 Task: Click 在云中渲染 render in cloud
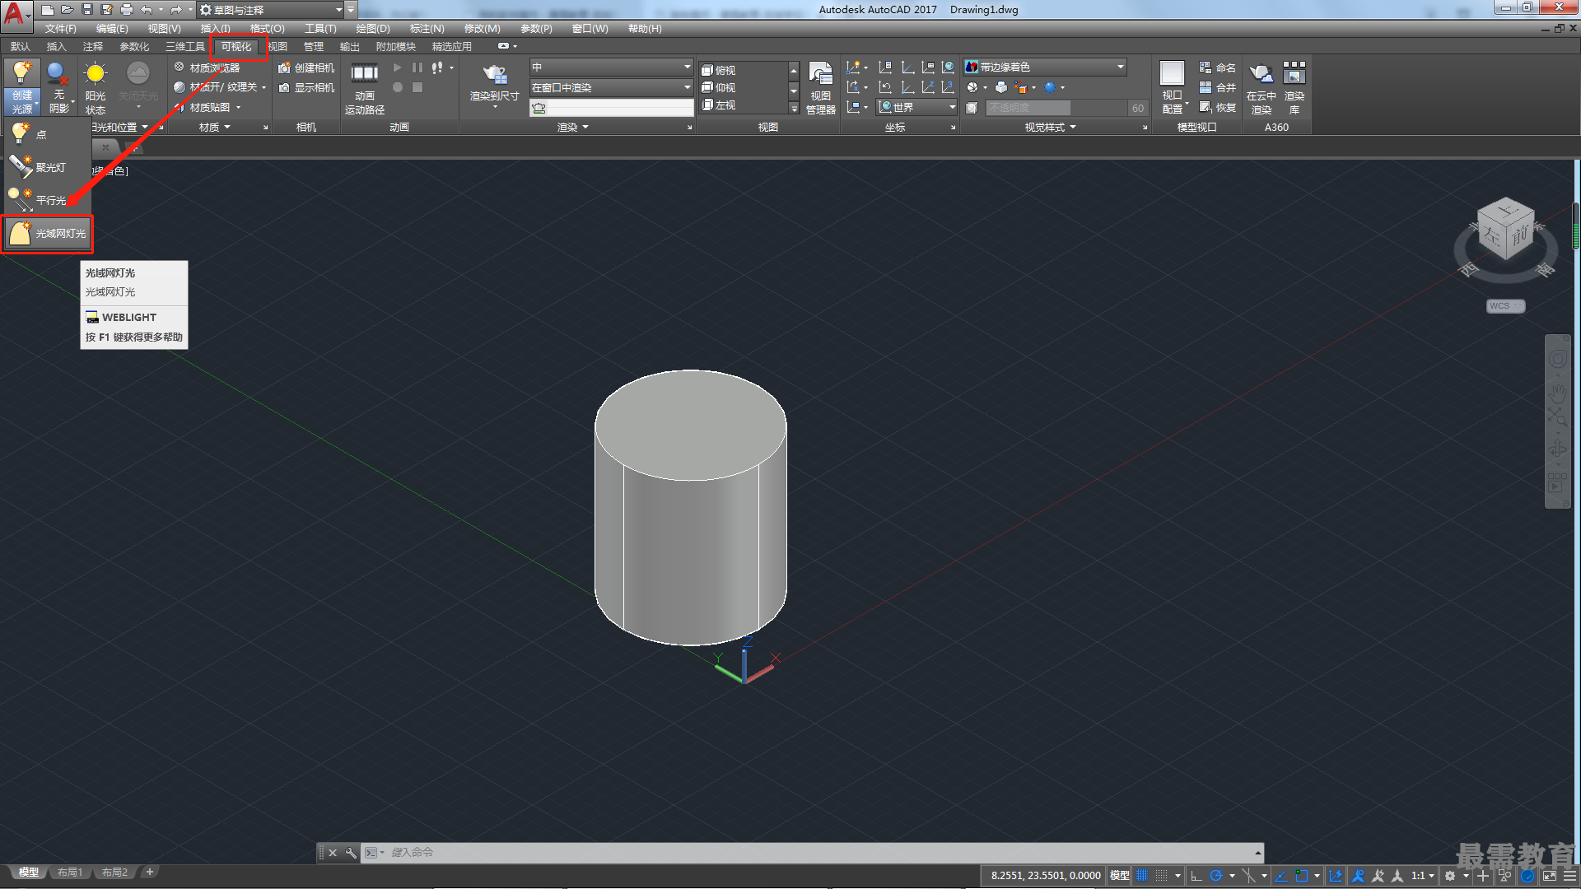click(x=1262, y=87)
